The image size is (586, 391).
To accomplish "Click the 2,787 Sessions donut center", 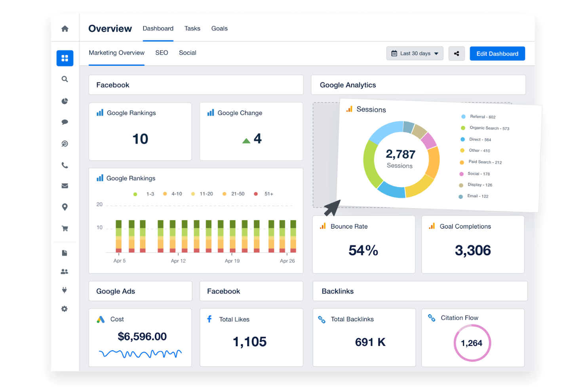I will [x=400, y=158].
